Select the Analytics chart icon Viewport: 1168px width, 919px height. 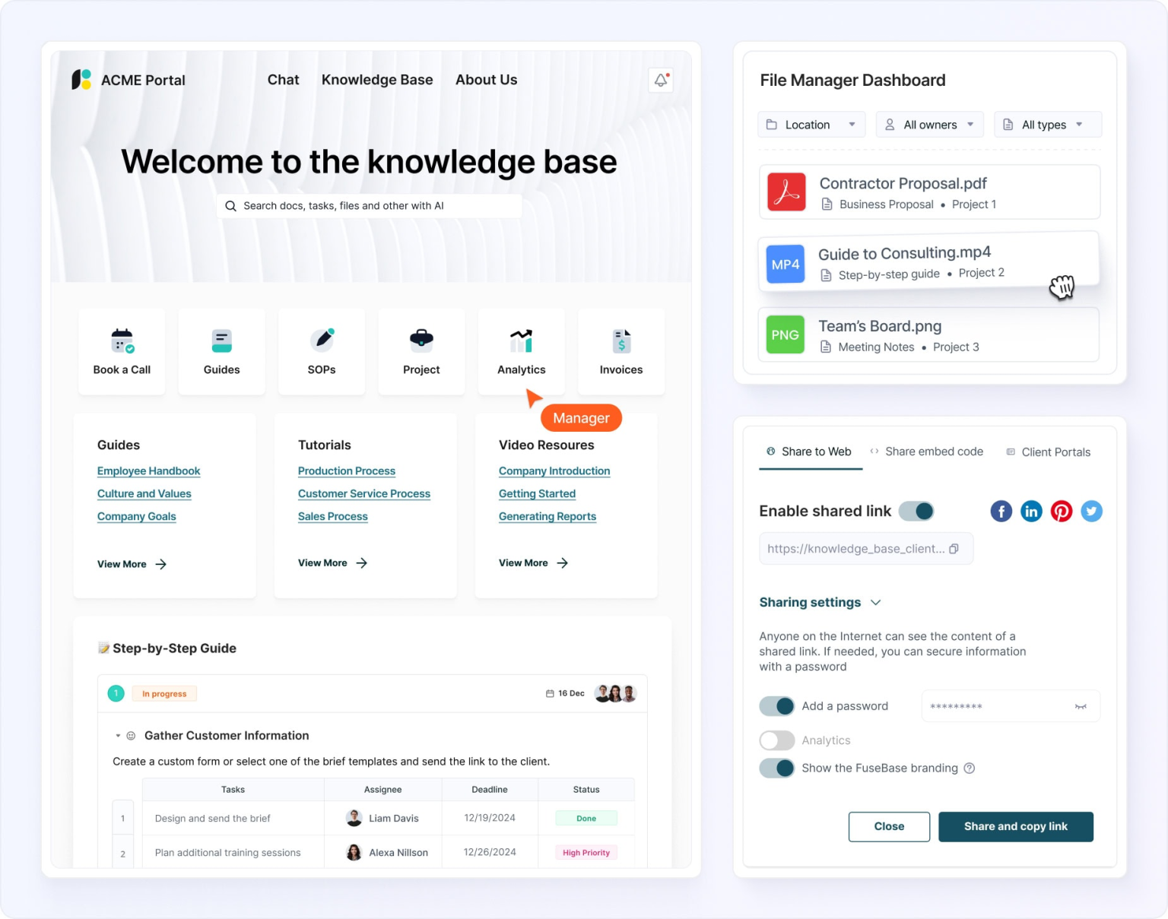point(520,341)
